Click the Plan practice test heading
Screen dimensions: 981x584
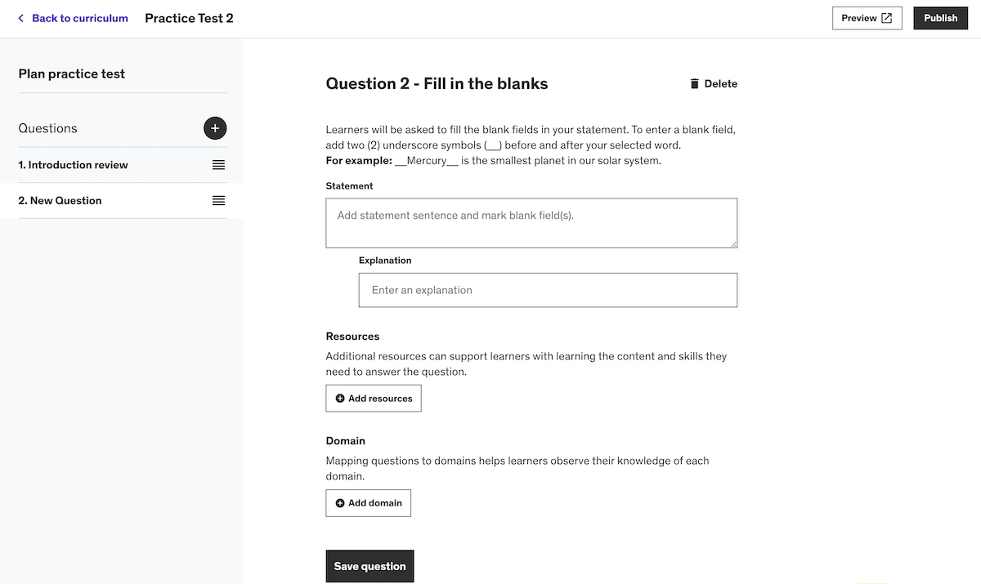coord(72,74)
